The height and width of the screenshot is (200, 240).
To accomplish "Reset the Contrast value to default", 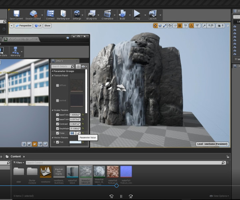I will [83, 124].
